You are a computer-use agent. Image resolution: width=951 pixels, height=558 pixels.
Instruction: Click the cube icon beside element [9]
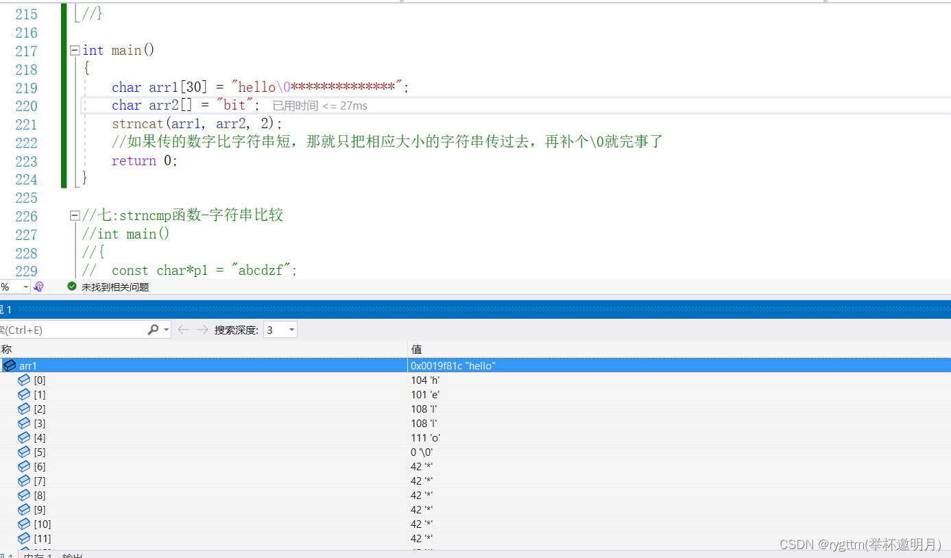point(24,509)
